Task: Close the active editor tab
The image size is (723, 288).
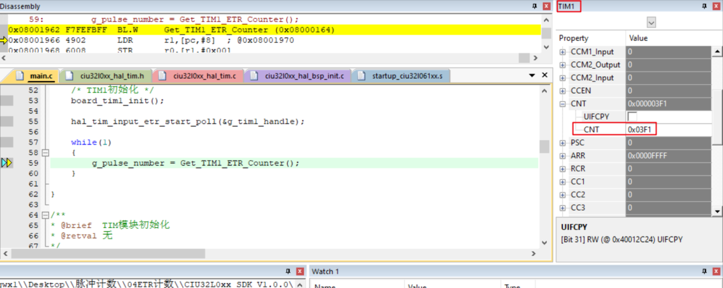Action: pos(544,75)
